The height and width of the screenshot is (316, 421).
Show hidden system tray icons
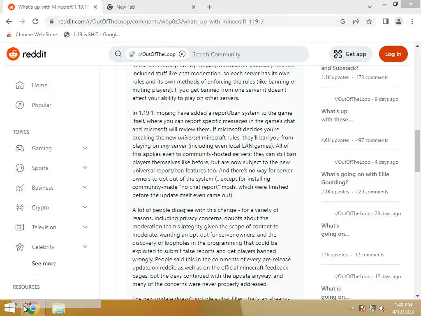point(352,308)
